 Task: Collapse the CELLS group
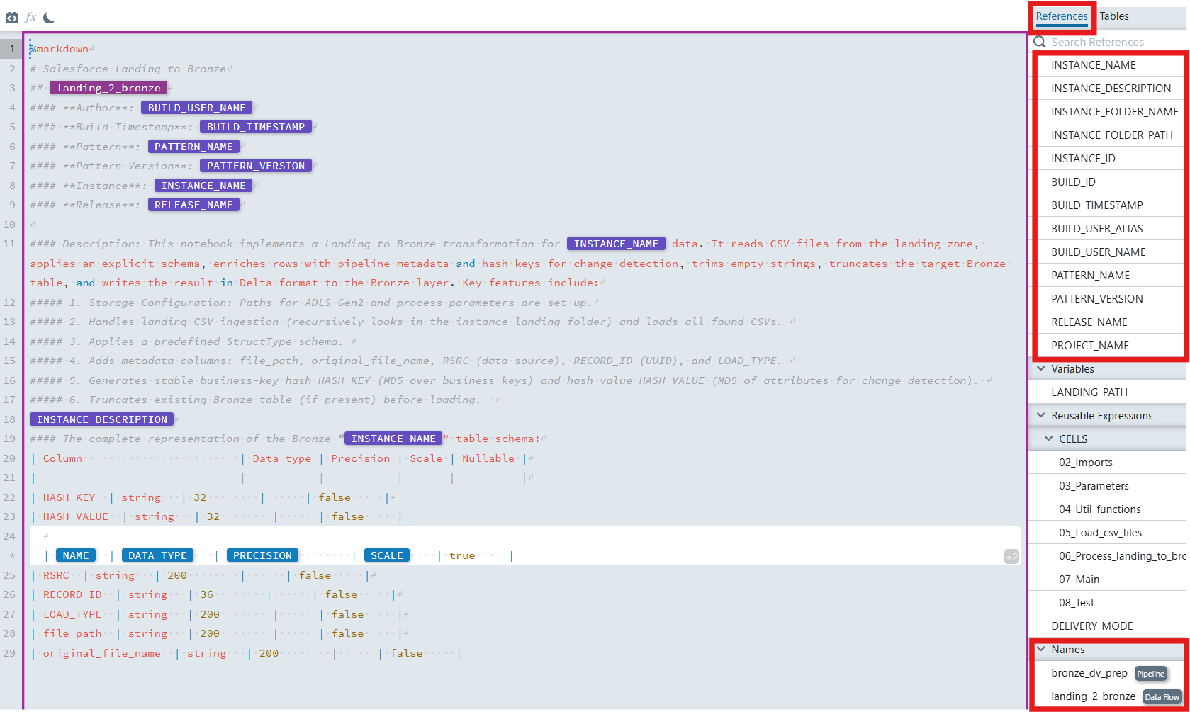click(x=1049, y=439)
